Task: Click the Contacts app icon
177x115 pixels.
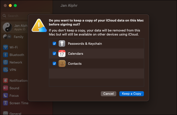Action: [x=62, y=64]
